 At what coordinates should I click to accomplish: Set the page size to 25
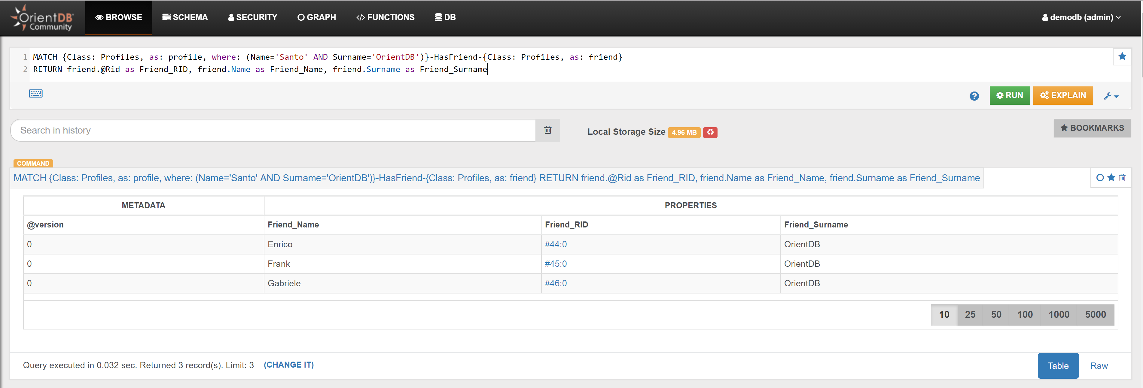click(x=970, y=314)
